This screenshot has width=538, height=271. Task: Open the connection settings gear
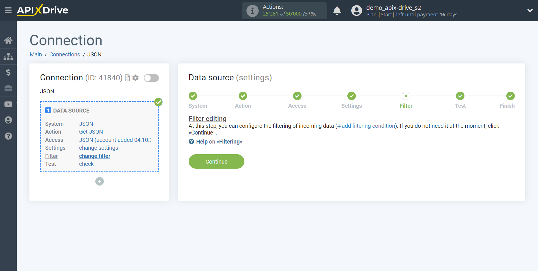135,78
